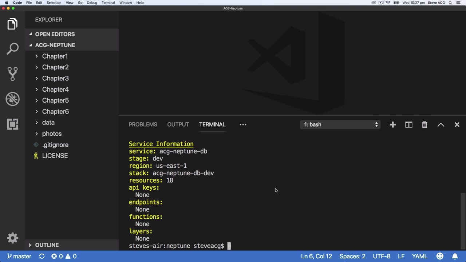Expand the Chapter2 folder

pos(55,67)
